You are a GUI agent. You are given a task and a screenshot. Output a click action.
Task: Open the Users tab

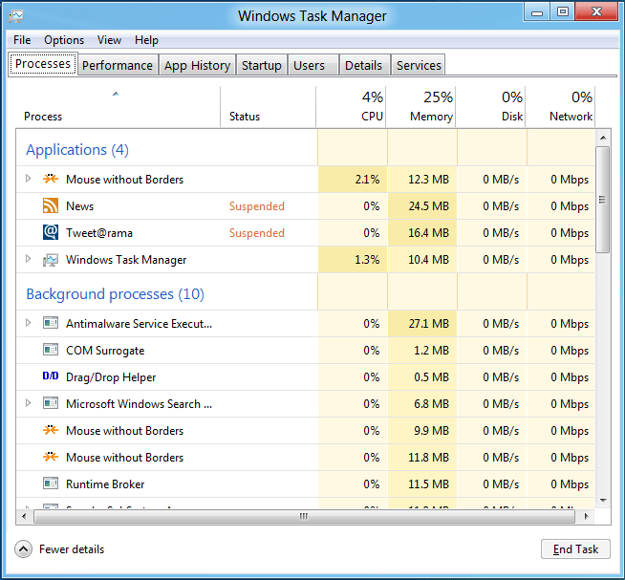tap(312, 65)
